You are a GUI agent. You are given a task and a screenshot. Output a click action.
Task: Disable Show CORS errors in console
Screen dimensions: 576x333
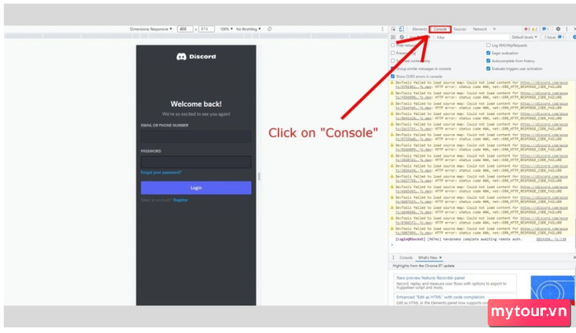393,76
